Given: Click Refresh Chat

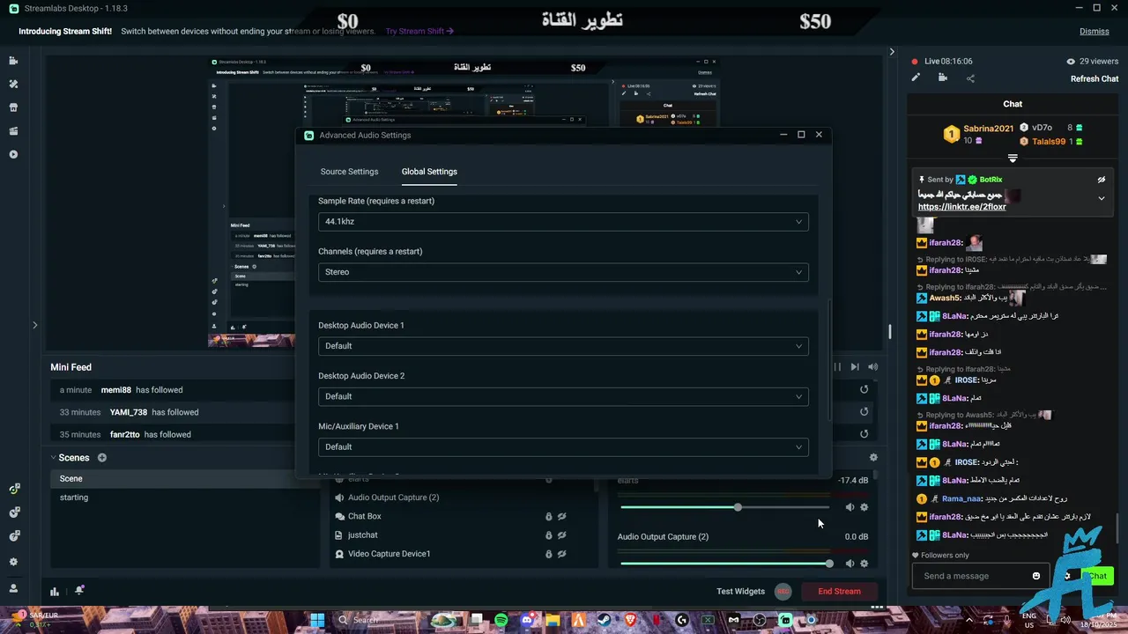Looking at the screenshot, I should point(1095,78).
